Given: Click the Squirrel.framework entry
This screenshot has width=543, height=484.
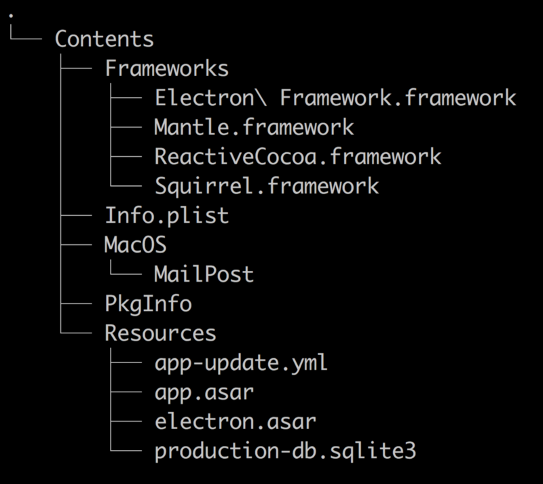Looking at the screenshot, I should tap(266, 186).
